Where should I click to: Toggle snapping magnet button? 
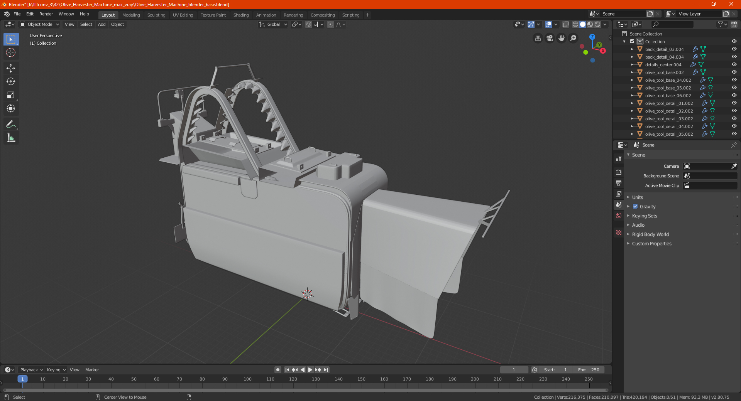click(x=308, y=24)
